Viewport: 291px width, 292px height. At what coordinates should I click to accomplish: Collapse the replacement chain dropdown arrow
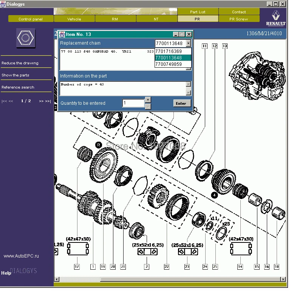(x=188, y=43)
